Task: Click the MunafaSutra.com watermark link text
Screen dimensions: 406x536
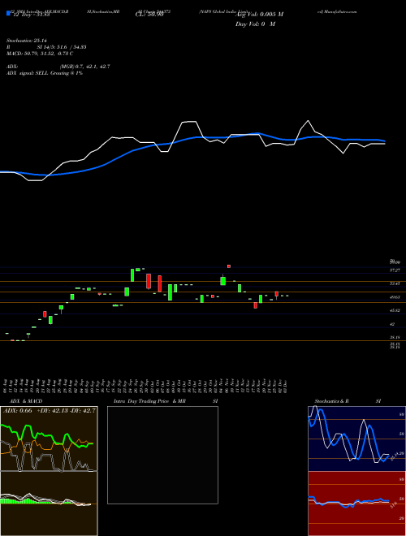Action: 337,11
